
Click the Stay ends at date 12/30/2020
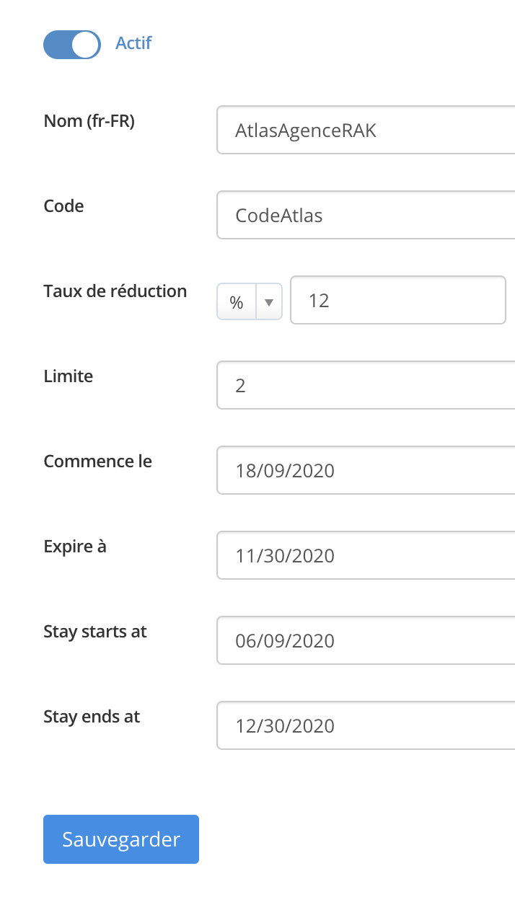click(366, 725)
